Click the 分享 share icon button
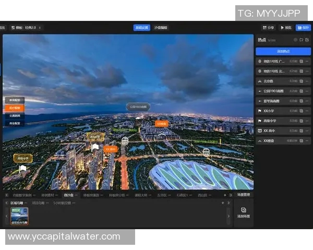Screen dimensions: 313x250 (268, 28)
